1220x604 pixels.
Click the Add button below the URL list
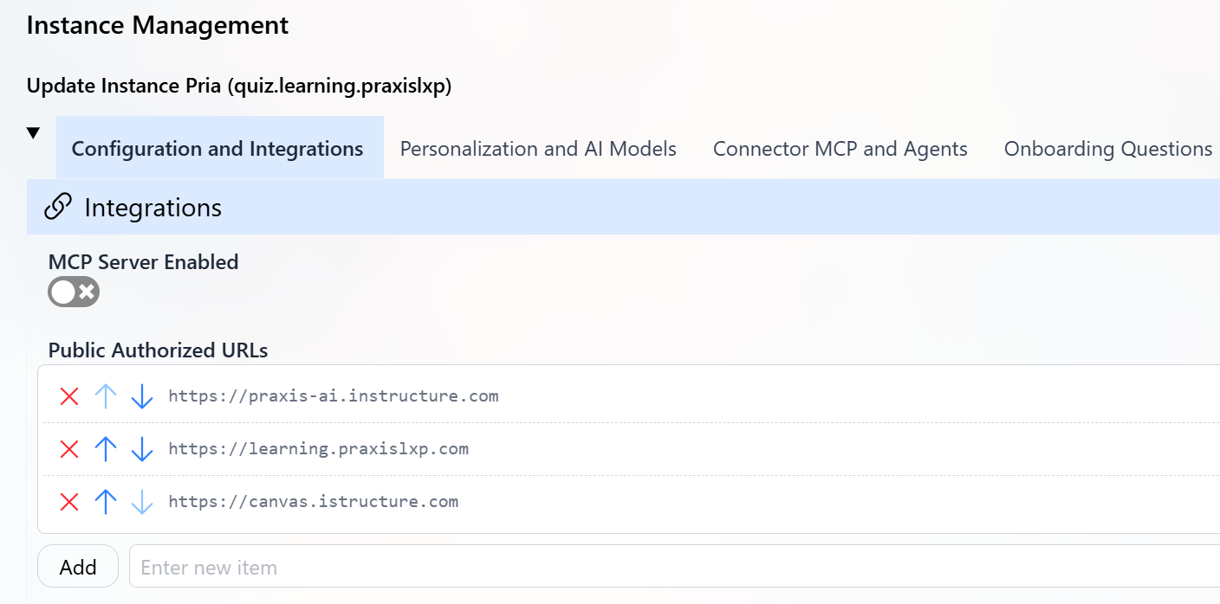[77, 566]
